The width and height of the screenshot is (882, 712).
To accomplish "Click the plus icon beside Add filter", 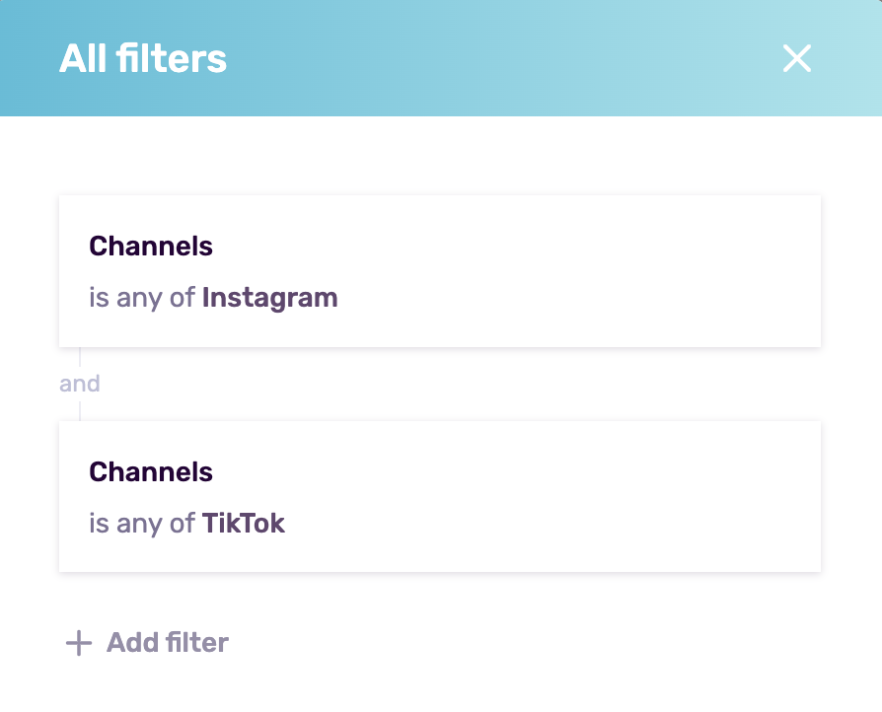I will pos(79,643).
